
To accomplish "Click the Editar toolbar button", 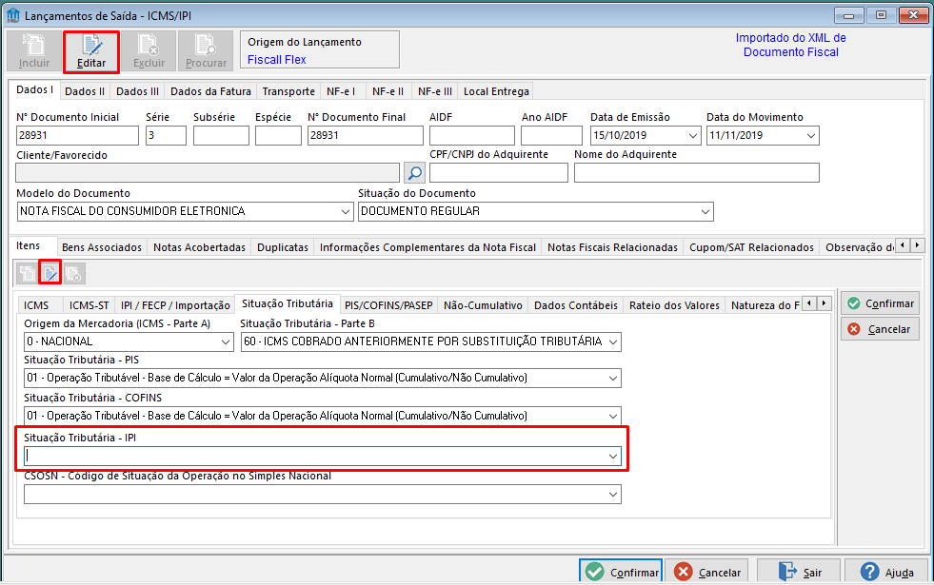I will [91, 51].
